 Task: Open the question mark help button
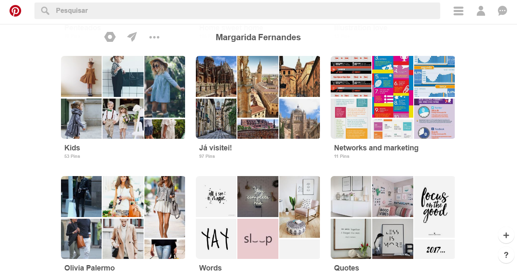(x=506, y=255)
